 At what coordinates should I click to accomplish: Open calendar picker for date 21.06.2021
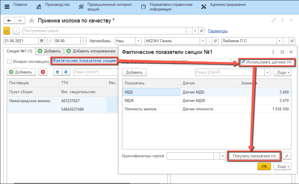41,41
